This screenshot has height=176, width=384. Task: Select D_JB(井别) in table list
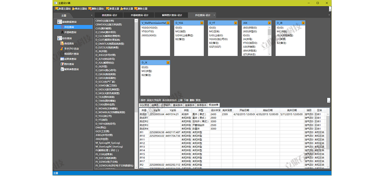(x=101, y=51)
